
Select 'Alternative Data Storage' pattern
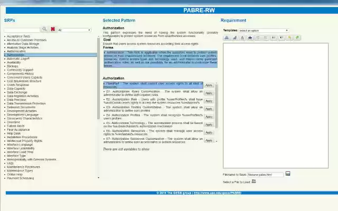click(x=23, y=44)
